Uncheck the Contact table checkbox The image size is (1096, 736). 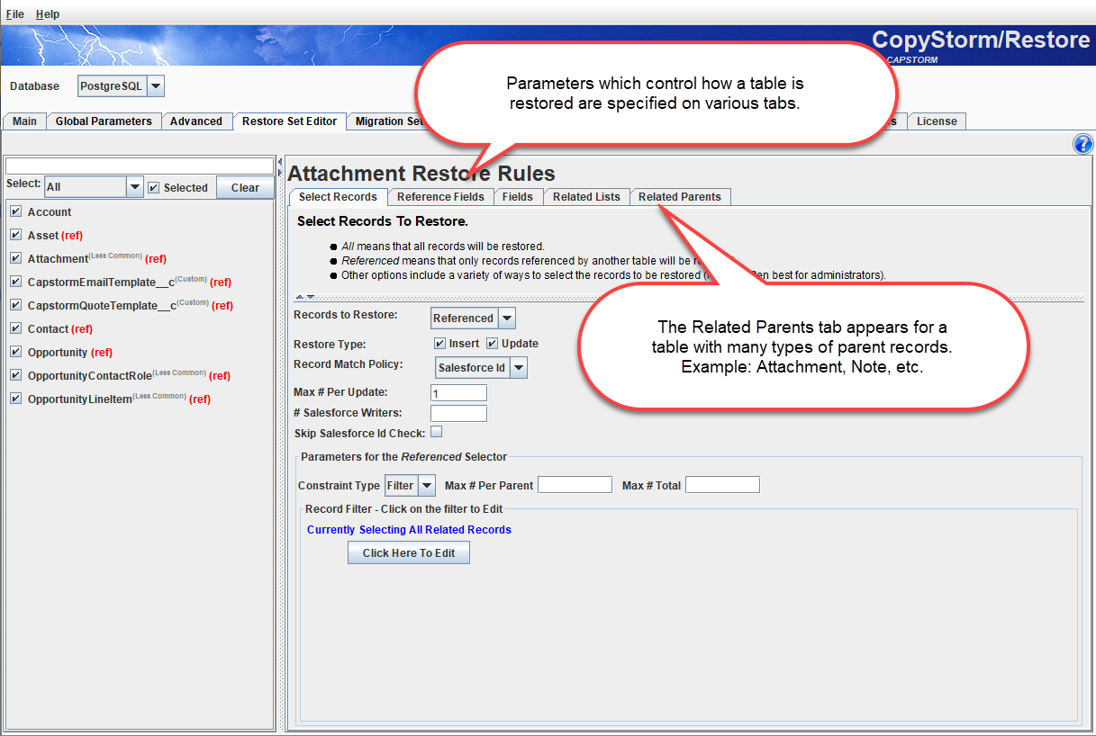tap(15, 328)
